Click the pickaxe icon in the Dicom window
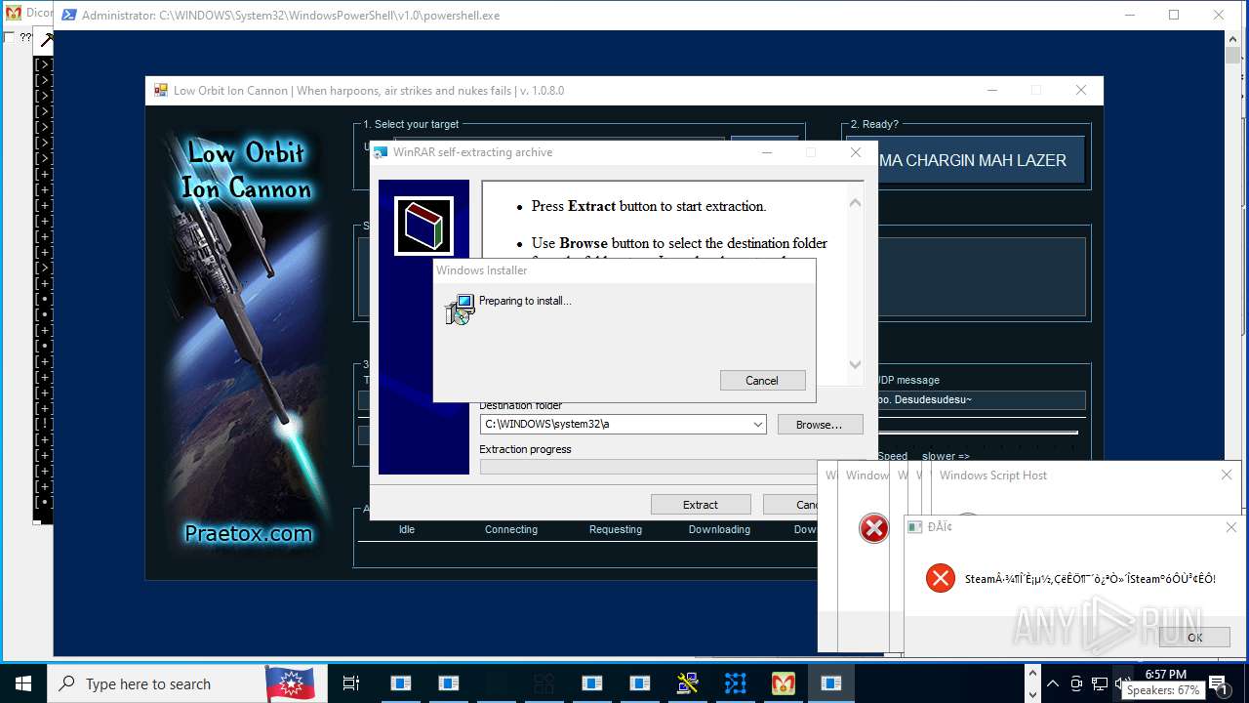The image size is (1249, 703). pyautogui.click(x=45, y=40)
